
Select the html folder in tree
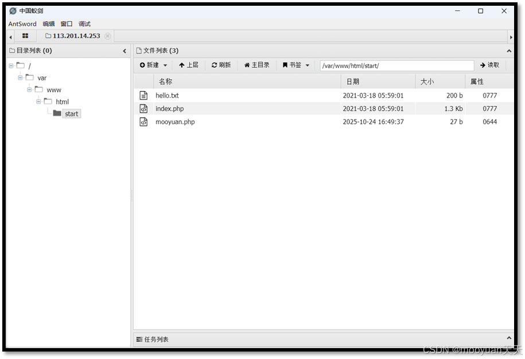tap(63, 102)
